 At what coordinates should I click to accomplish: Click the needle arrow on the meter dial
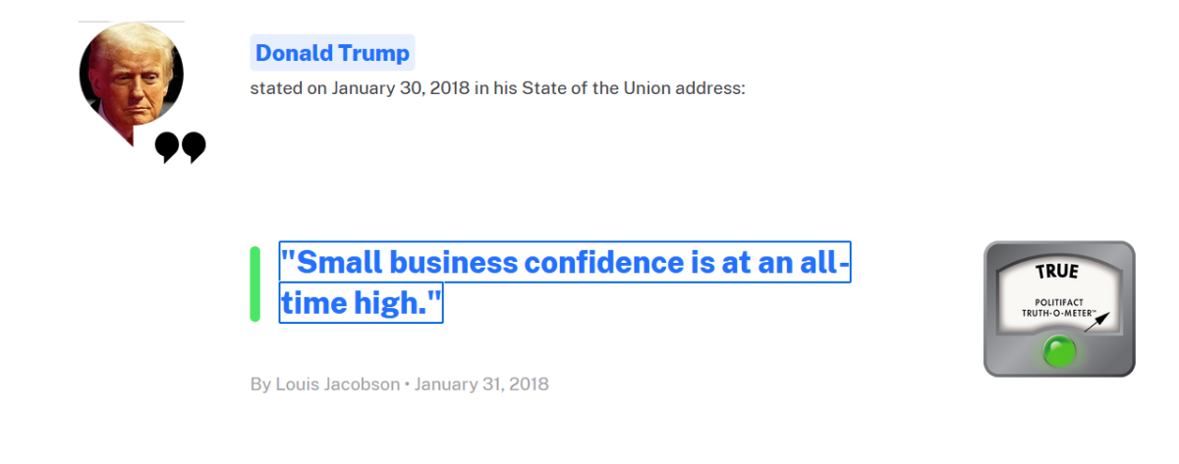[1096, 322]
